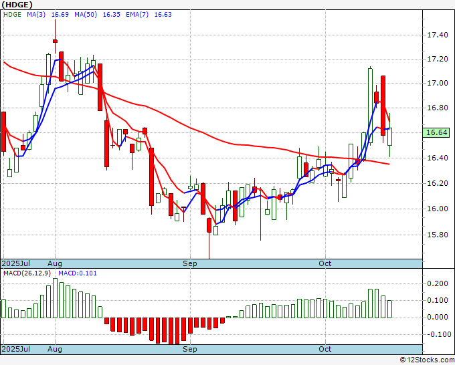
Task: Click the 17.00 price axis label
Action: [438, 83]
